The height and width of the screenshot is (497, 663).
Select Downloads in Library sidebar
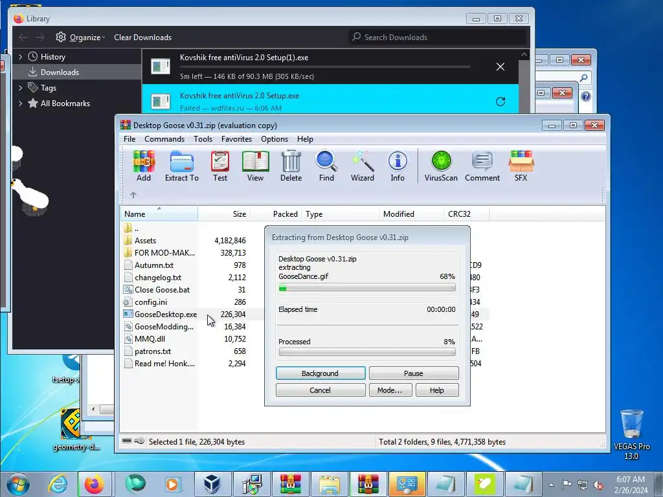point(76,72)
